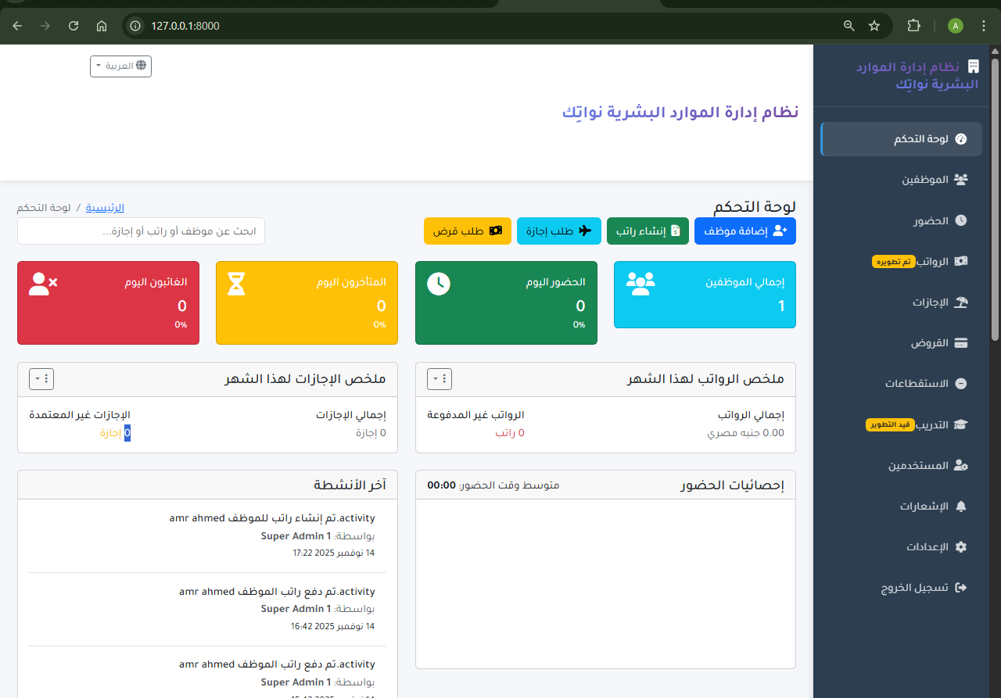Screen dimensions: 1001x698
Task: Expand the leave summary options menu
Action: pos(41,379)
